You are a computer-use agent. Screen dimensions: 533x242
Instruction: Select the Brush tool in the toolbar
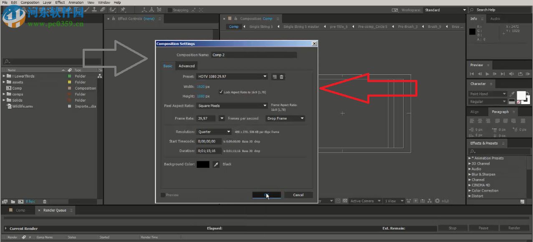(86, 10)
